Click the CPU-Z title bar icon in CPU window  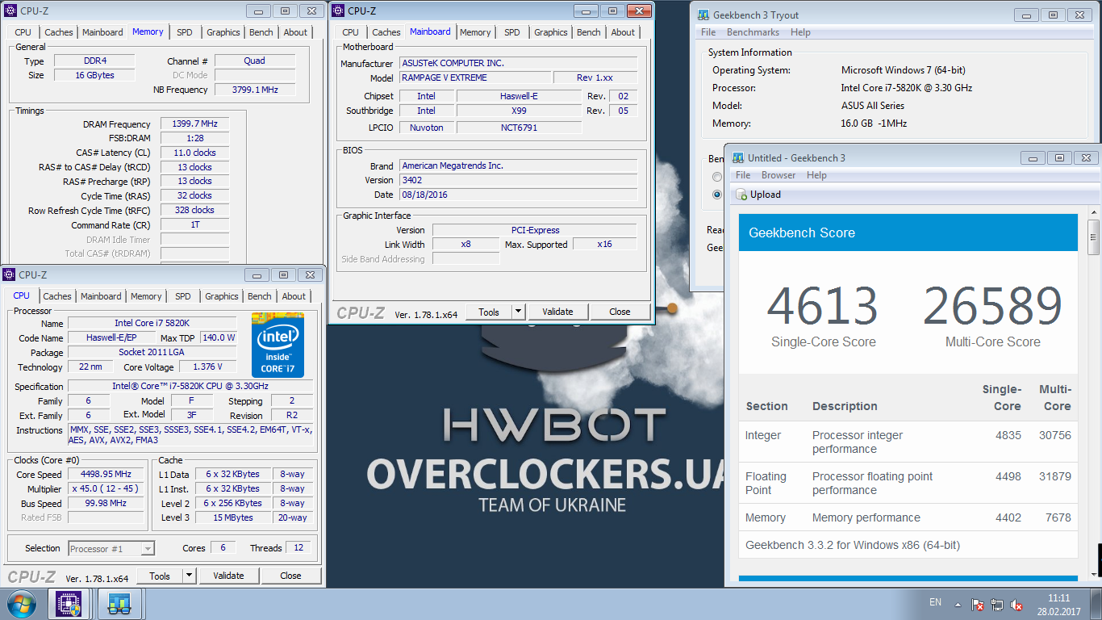10,275
